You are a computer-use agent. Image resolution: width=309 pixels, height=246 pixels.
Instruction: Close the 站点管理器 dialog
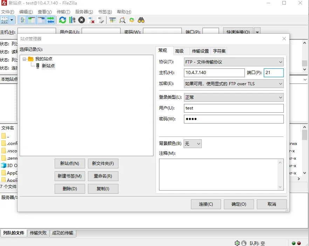284,39
